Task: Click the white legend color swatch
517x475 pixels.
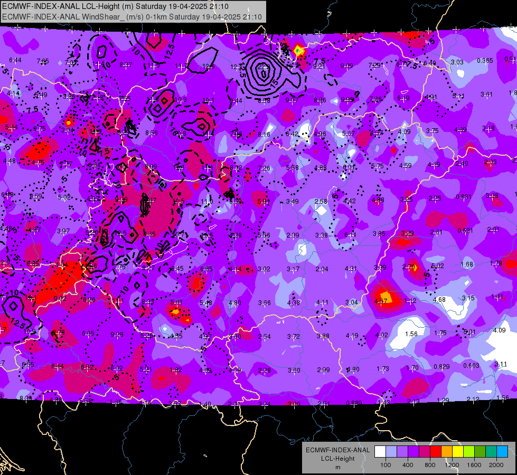Action: (x=380, y=452)
